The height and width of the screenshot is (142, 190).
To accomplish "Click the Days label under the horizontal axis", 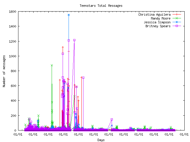I will click(101, 140).
